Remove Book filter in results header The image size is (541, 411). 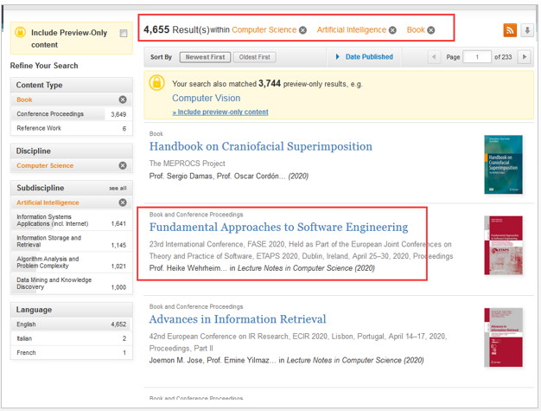(431, 30)
